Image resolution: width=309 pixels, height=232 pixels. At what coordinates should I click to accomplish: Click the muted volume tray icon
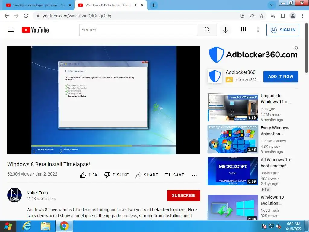279,226
